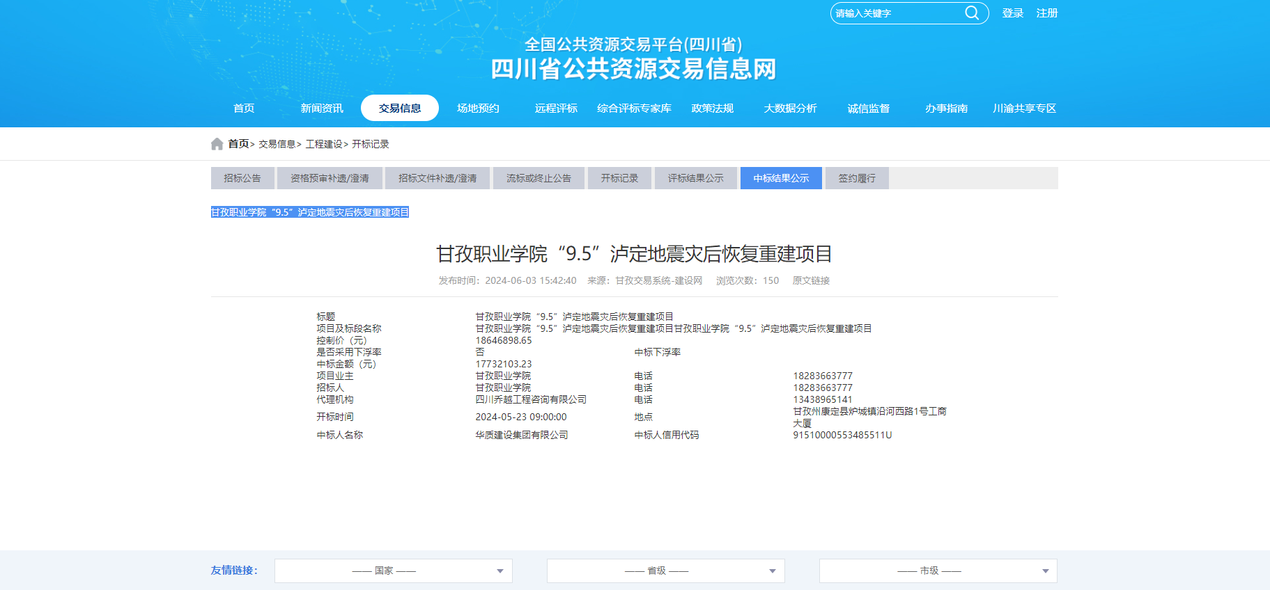Image resolution: width=1270 pixels, height=590 pixels.
Task: Expand the 省级 links dropdown
Action: tap(665, 571)
